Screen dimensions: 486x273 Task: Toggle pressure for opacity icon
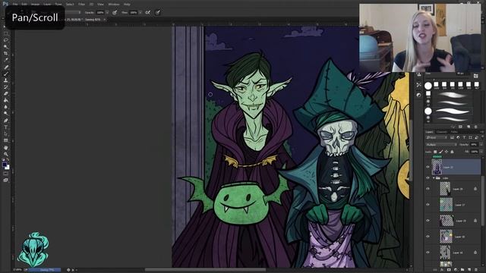coord(115,12)
